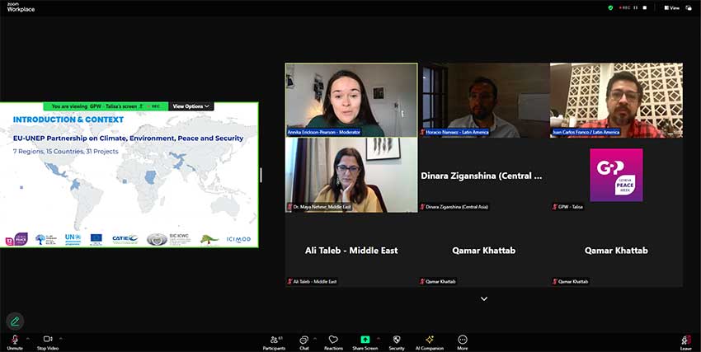Screen dimensions: 701x352
Task: Toggle Stop Video camera button
Action: (47, 340)
